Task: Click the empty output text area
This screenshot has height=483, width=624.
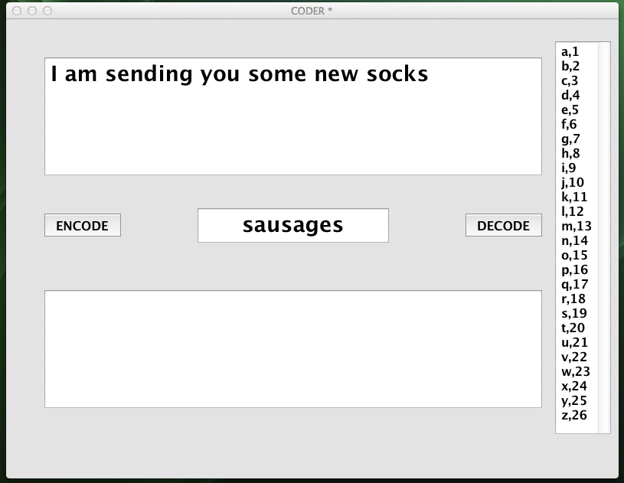Action: [x=292, y=349]
